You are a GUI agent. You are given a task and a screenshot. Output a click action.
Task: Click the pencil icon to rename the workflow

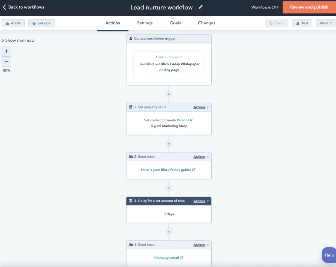(200, 7)
